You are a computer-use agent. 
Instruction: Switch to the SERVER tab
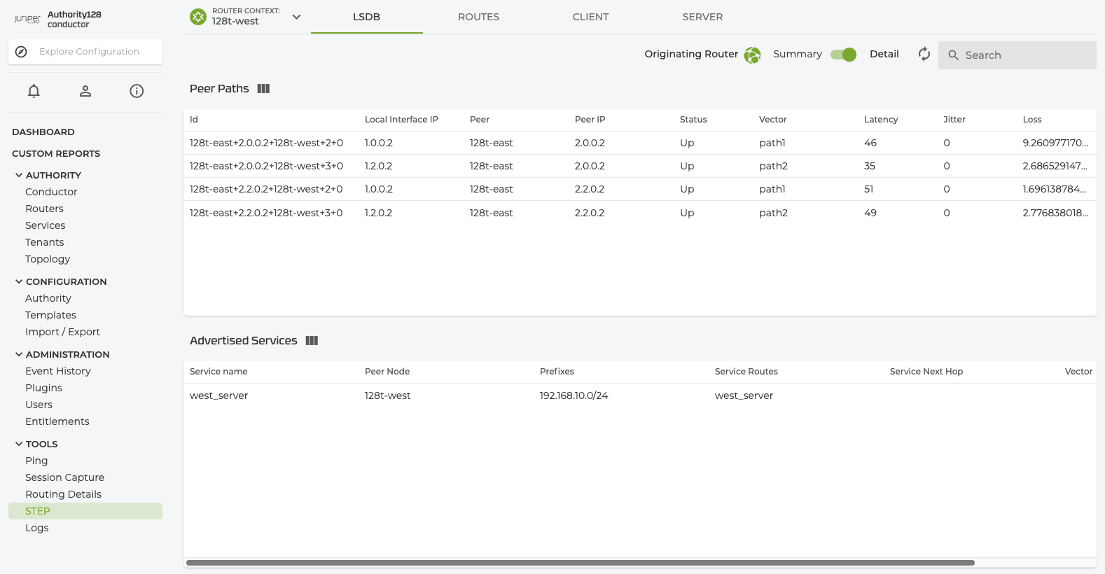702,17
